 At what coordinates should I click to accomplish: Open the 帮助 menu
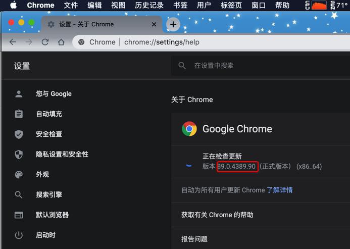tap(282, 5)
